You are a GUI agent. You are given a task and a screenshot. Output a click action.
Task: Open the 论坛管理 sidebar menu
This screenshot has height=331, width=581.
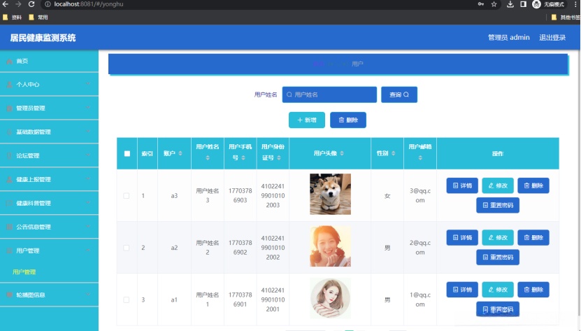tap(49, 155)
